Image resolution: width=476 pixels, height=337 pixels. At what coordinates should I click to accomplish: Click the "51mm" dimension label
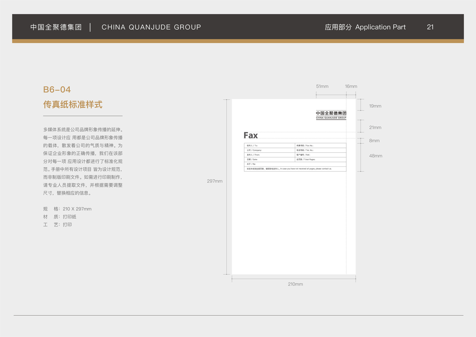point(322,87)
